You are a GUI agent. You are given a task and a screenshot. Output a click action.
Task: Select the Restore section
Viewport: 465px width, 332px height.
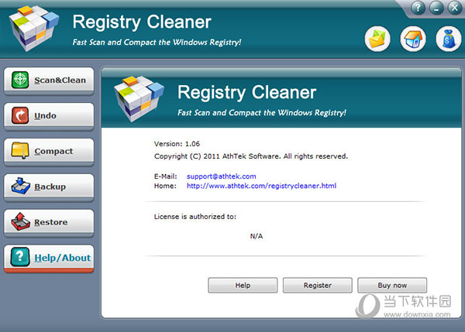tap(49, 223)
